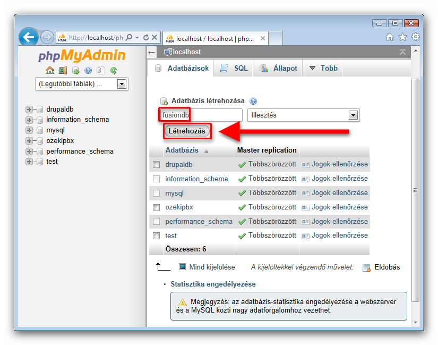Open the phpMyAdmin documentation help icon

point(88,70)
